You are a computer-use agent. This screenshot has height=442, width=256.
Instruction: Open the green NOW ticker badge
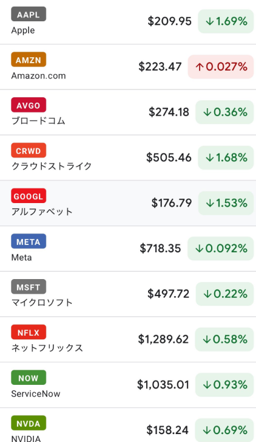(x=29, y=378)
